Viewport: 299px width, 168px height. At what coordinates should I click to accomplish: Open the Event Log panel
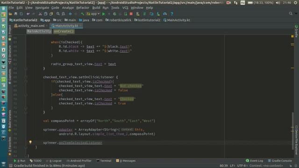pyautogui.click(x=255, y=161)
